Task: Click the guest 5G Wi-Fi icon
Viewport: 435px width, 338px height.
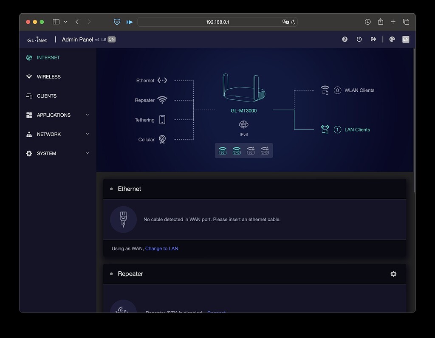Action: (x=250, y=150)
